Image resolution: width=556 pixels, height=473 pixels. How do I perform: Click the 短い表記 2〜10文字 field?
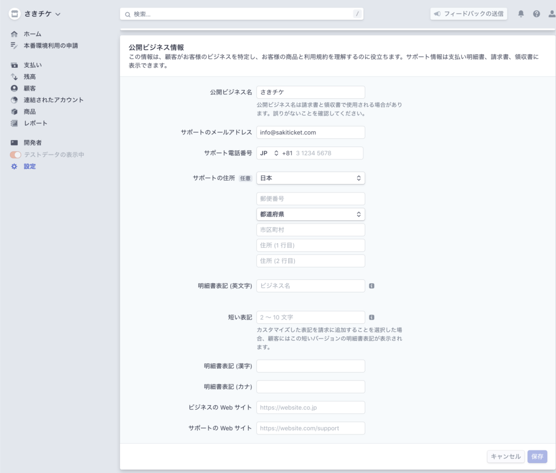click(311, 317)
